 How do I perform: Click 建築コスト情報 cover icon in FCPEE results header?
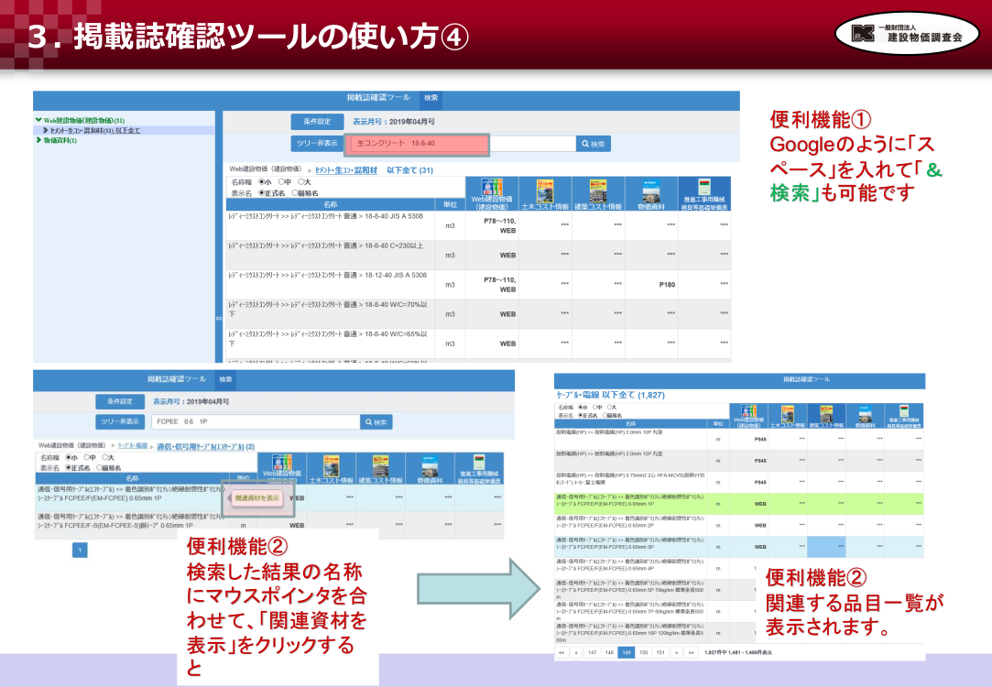pos(380,465)
